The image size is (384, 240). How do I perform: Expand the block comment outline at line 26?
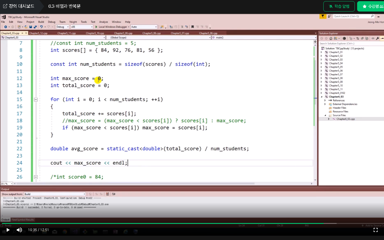point(36,177)
